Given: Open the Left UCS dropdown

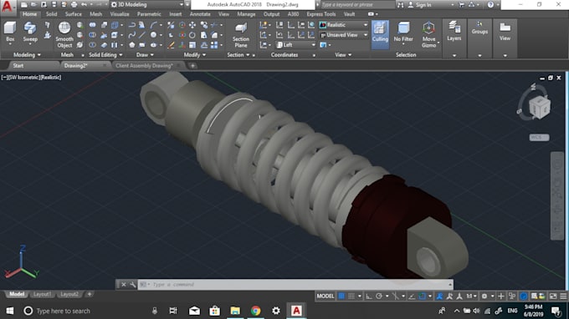Looking at the screenshot, I should pos(295,45).
